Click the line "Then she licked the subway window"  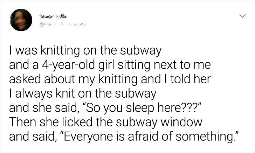click(x=105, y=121)
